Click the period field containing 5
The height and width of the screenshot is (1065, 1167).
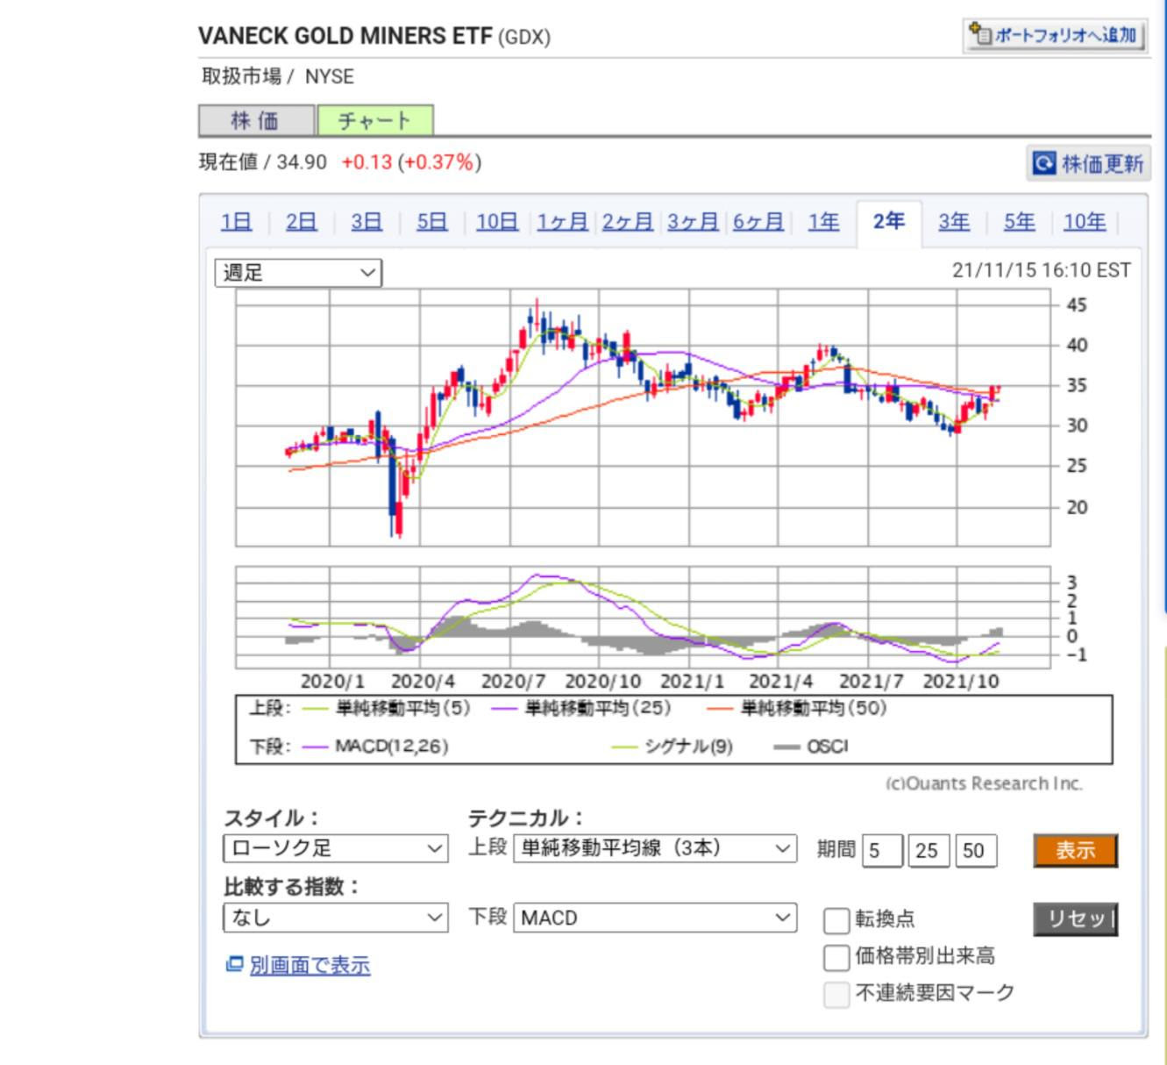pos(882,850)
